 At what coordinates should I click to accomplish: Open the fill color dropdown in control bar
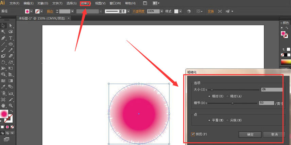(31, 12)
